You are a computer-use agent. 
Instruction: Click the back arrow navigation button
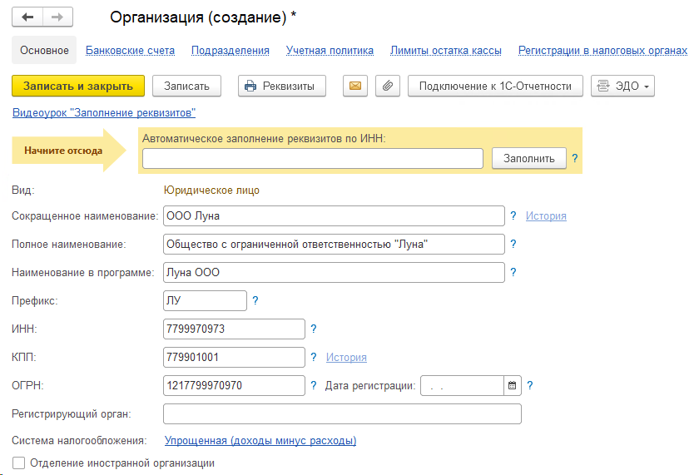(x=27, y=17)
